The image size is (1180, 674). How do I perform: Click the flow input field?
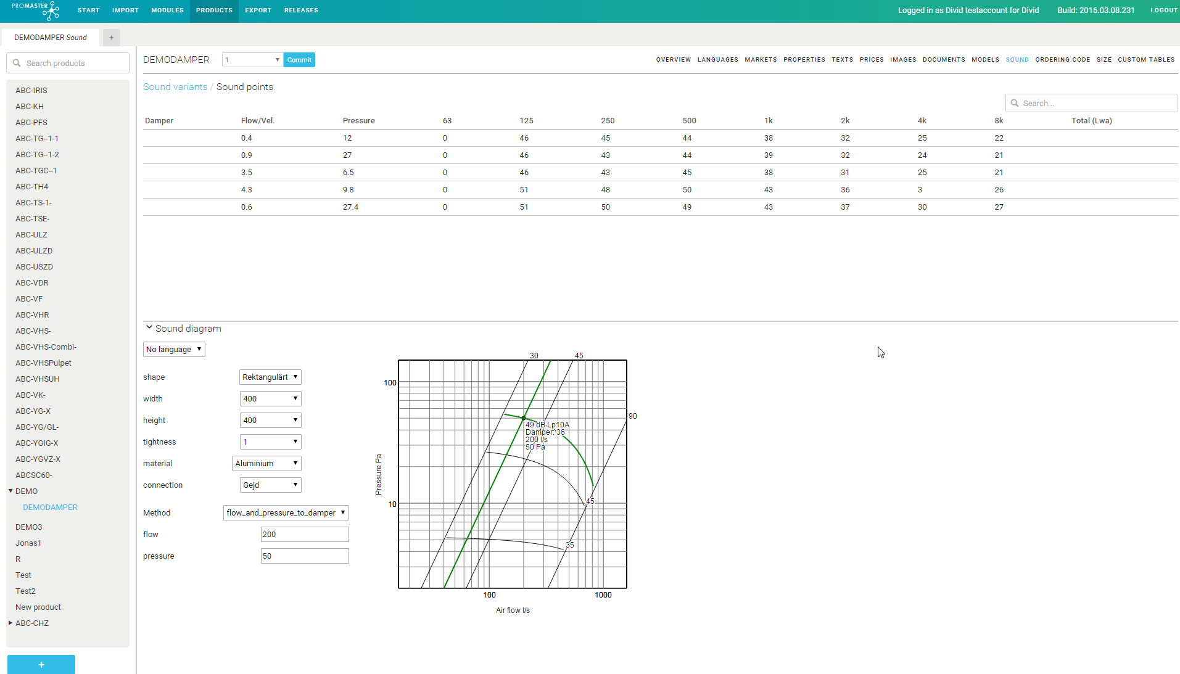coord(305,534)
